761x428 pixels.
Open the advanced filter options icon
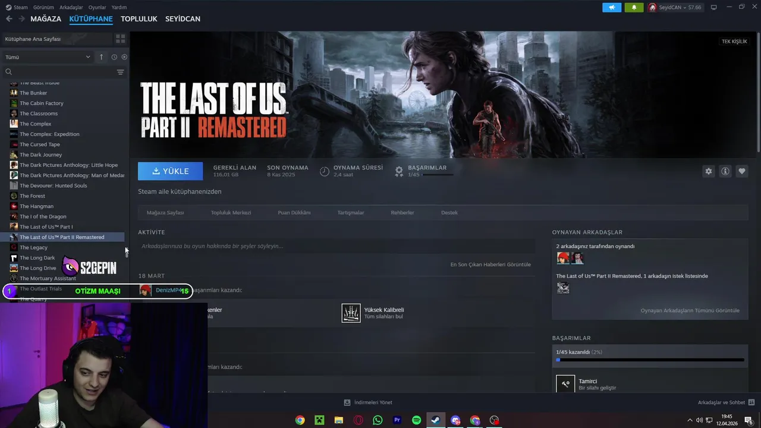pyautogui.click(x=121, y=72)
